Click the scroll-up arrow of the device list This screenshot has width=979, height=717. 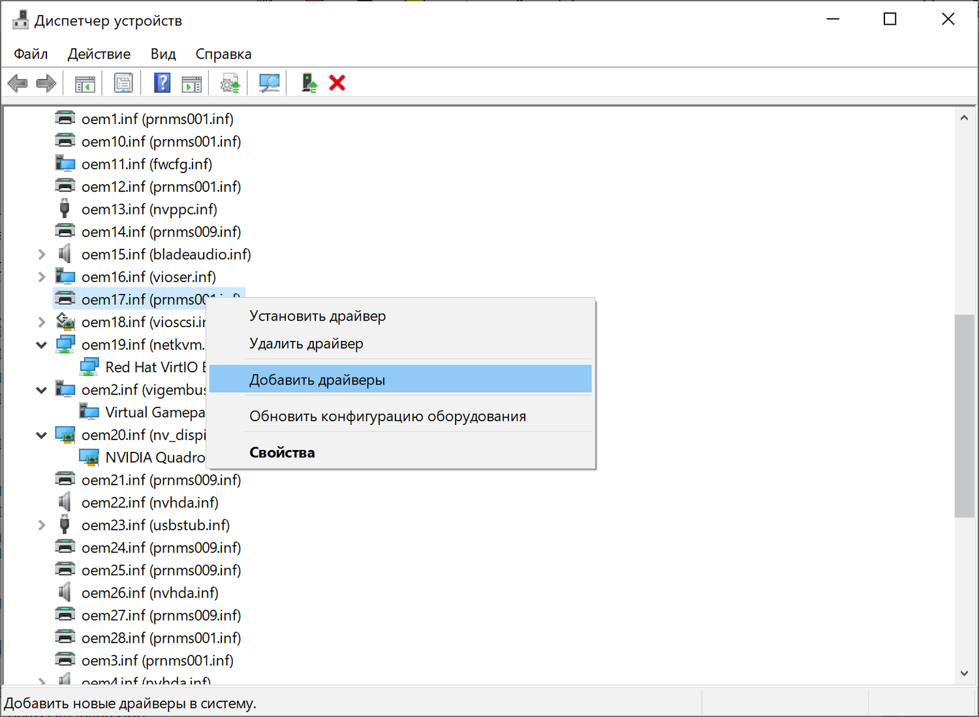click(964, 118)
